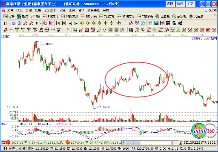The height and width of the screenshot is (152, 218).
Task: Expand the top toolbar overflow chevron
Action: click(215, 15)
